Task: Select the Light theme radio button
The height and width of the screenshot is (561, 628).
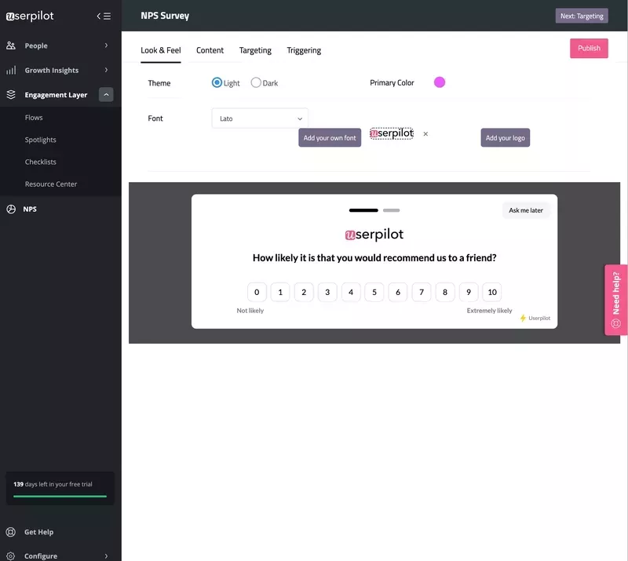Action: point(217,82)
